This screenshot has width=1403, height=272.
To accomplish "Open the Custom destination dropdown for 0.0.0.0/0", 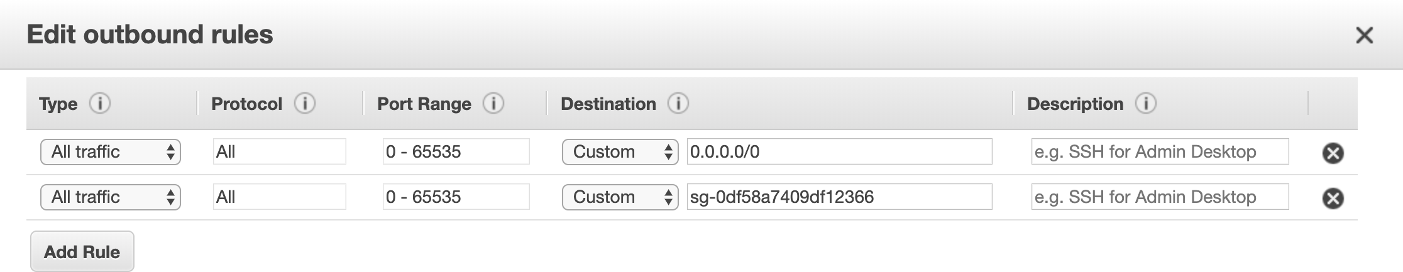I will click(620, 152).
